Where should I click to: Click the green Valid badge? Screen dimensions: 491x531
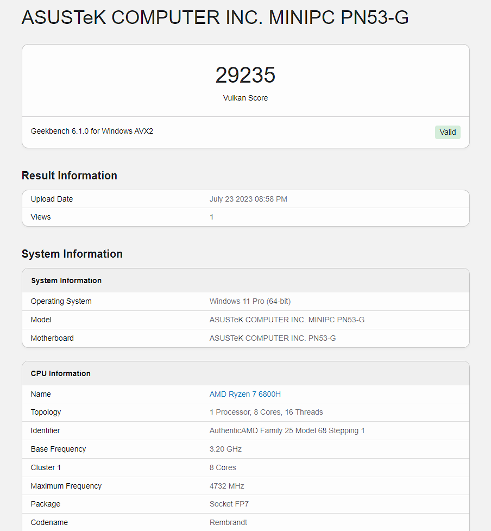[448, 132]
